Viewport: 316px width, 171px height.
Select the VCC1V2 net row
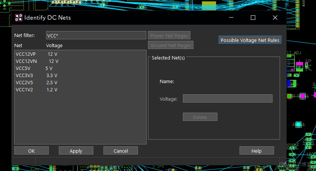click(80, 89)
